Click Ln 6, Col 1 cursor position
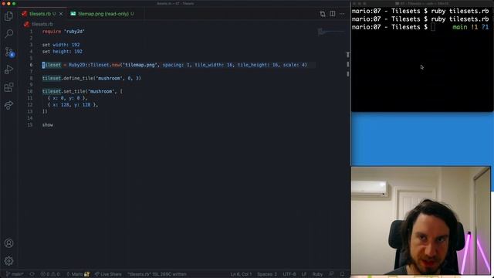 coord(241,274)
